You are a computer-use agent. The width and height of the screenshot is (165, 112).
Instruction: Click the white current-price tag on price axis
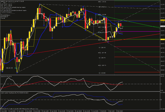point(163,26)
